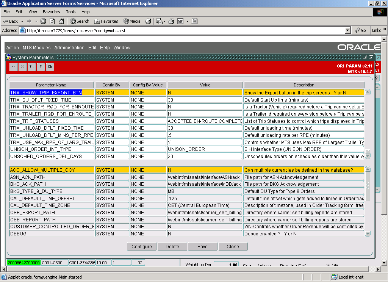The image size is (388, 282).
Task: Click the Parameter Name column header
Action: pyautogui.click(x=51, y=85)
